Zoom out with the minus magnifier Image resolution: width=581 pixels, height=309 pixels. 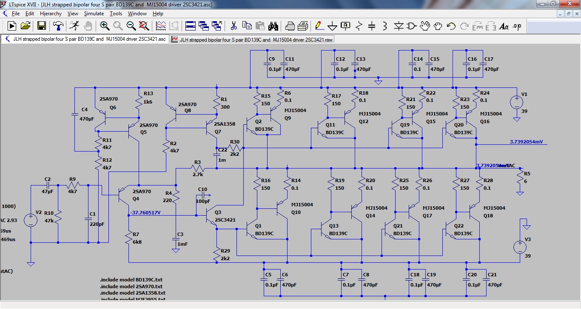131,26
